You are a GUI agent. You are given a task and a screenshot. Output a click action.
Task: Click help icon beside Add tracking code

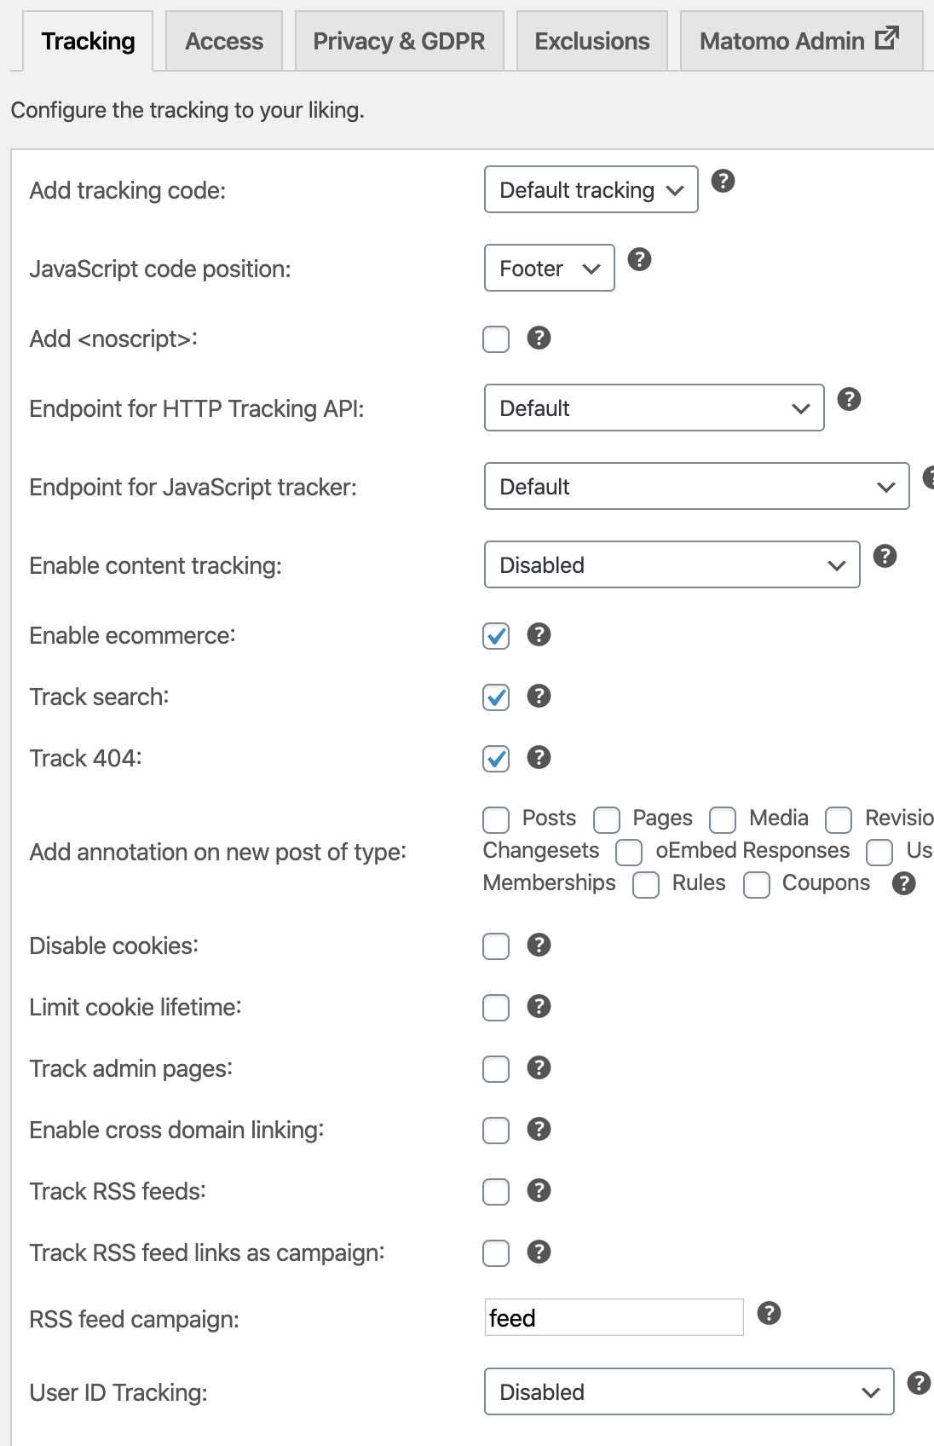tap(723, 181)
